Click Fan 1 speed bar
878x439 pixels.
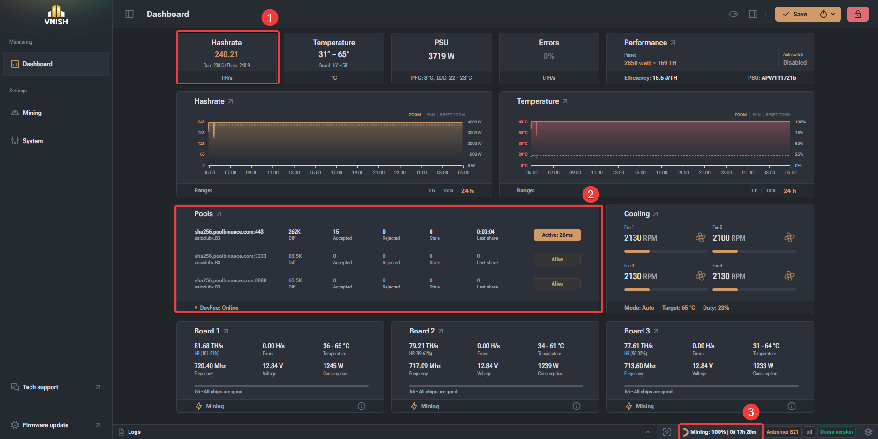click(x=666, y=251)
